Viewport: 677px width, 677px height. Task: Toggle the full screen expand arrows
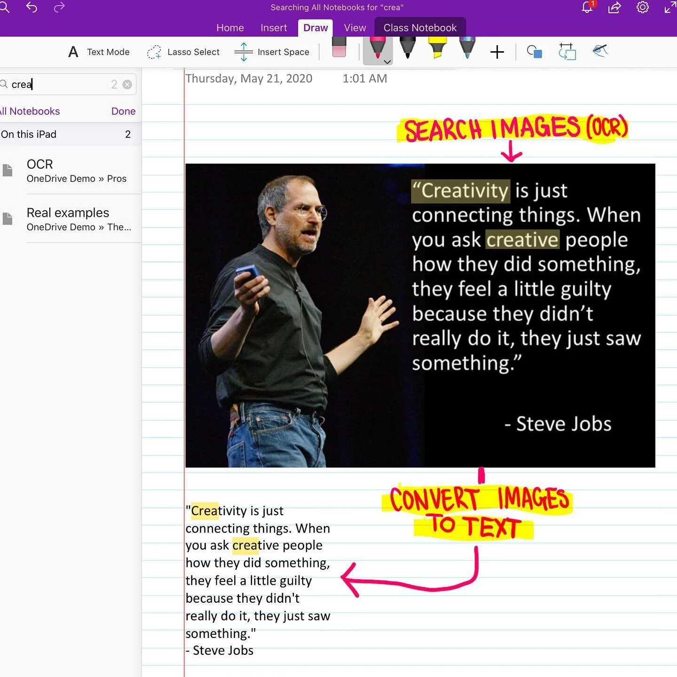tap(670, 7)
